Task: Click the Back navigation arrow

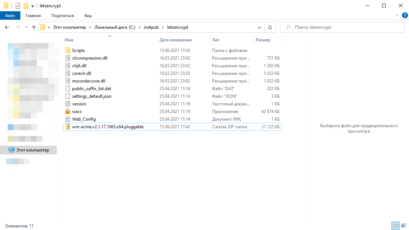Action: 7,27
